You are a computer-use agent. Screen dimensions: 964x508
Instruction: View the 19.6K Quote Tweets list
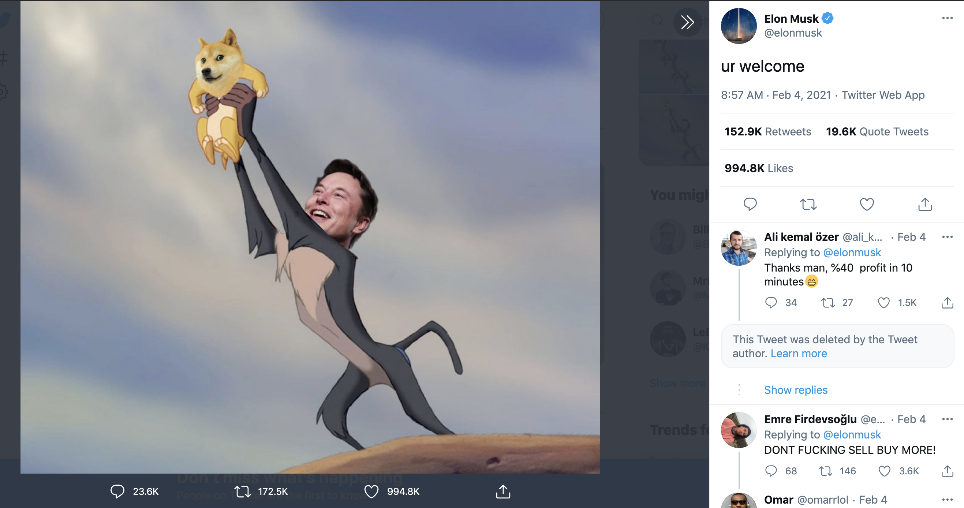tap(877, 131)
